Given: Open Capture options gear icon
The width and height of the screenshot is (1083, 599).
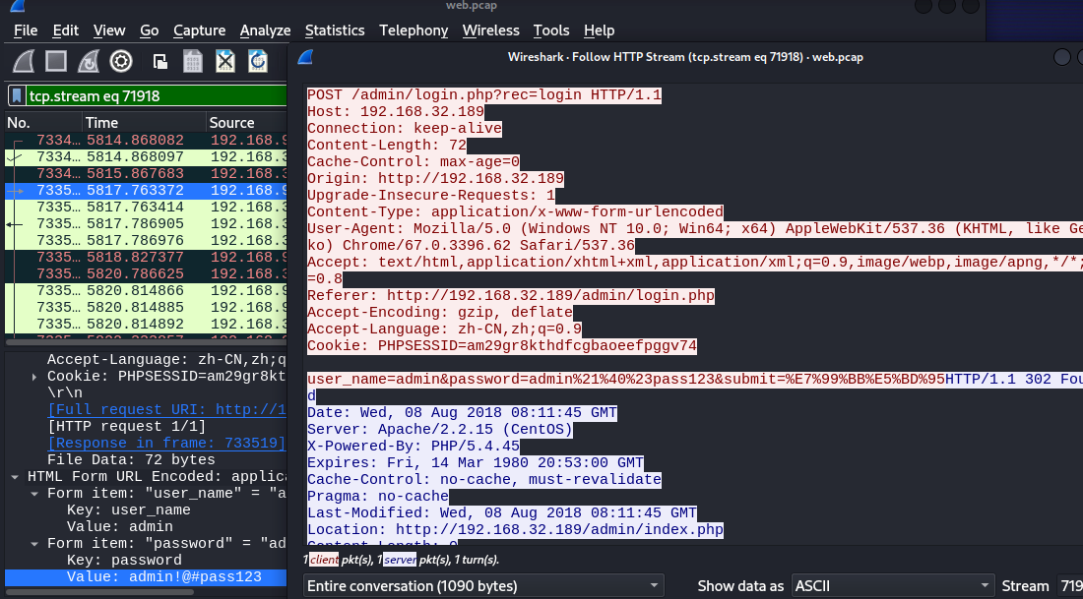Looking at the screenshot, I should pyautogui.click(x=121, y=61).
